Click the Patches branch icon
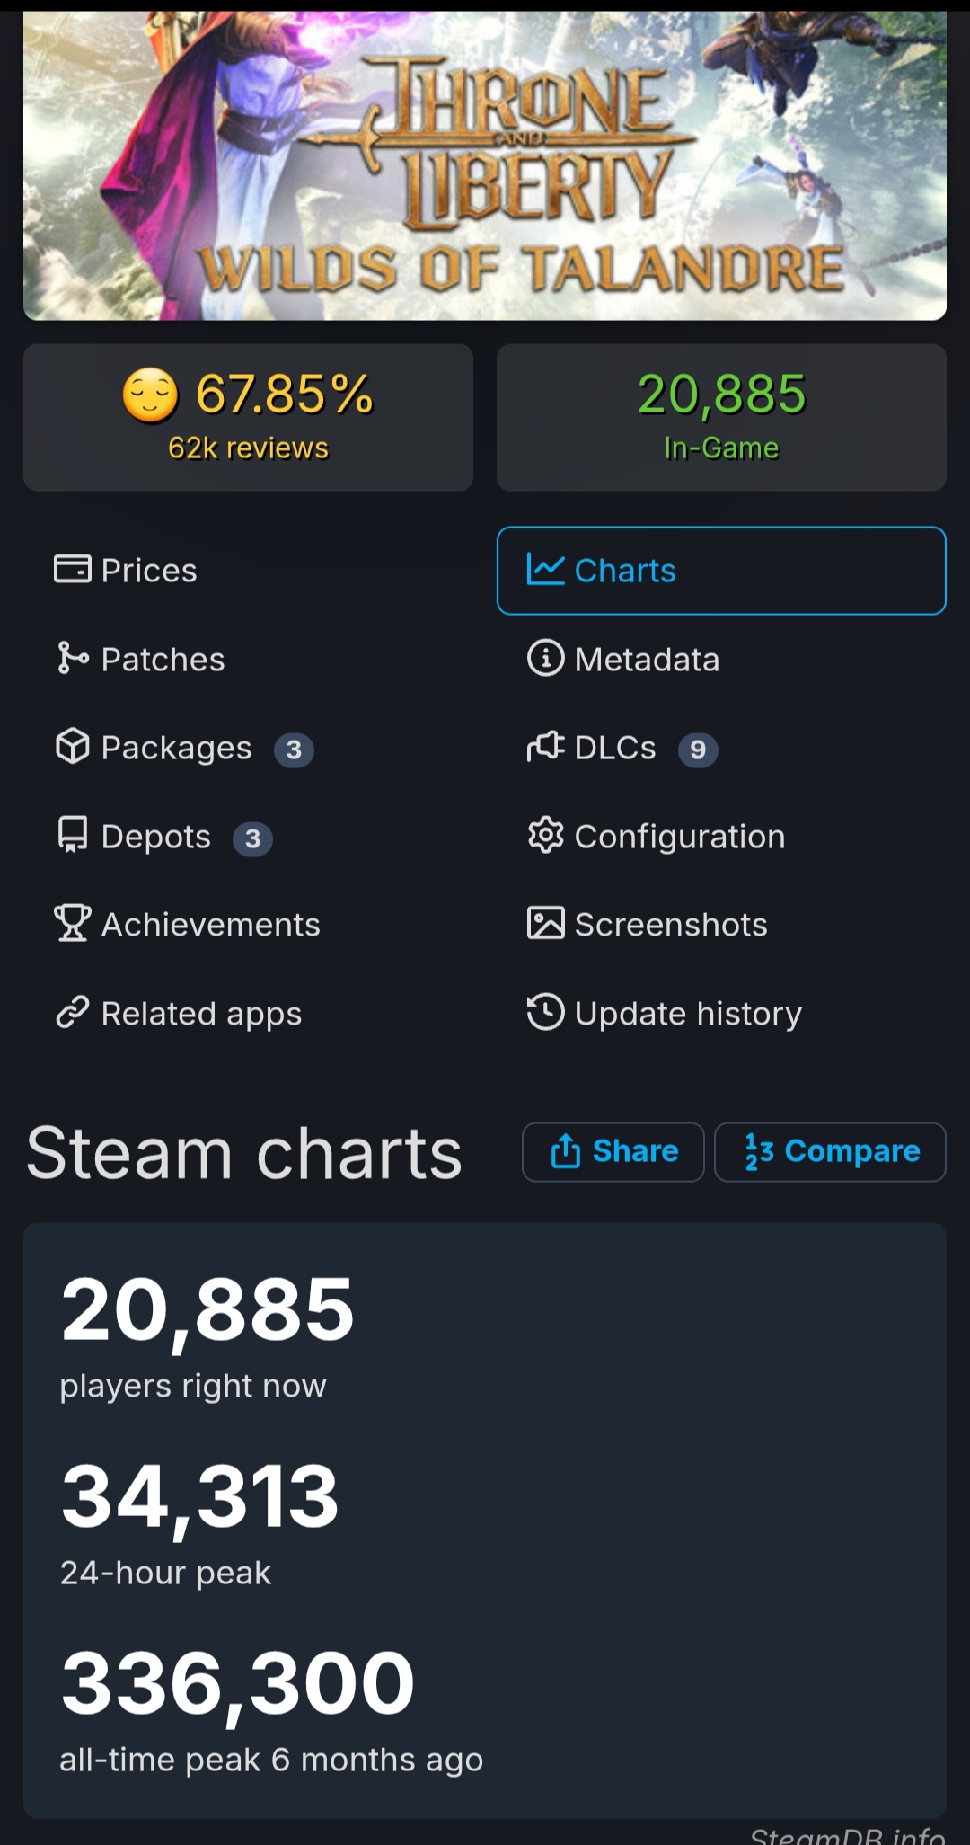The height and width of the screenshot is (1845, 970). pos(72,659)
